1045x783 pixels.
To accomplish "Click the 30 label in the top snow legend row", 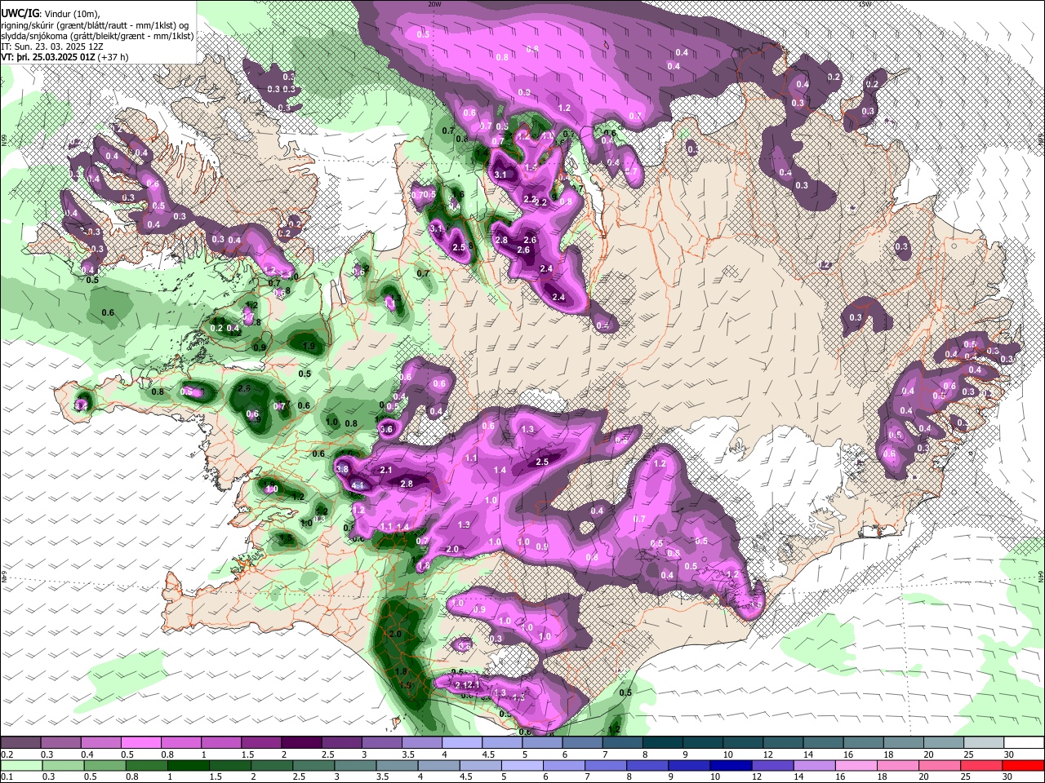I will tap(1008, 753).
